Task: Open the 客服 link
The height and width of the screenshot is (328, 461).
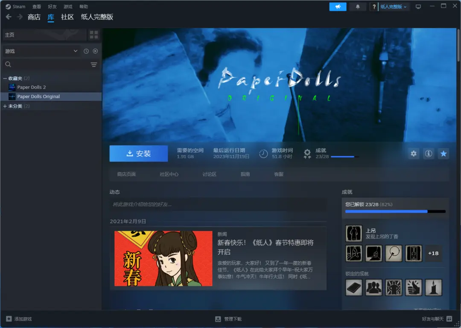Action: [279, 174]
